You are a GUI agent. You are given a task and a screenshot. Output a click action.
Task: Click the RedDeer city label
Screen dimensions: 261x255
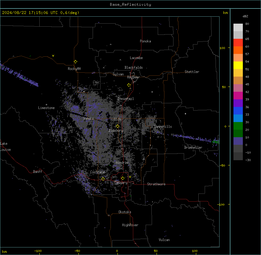coord(133,77)
